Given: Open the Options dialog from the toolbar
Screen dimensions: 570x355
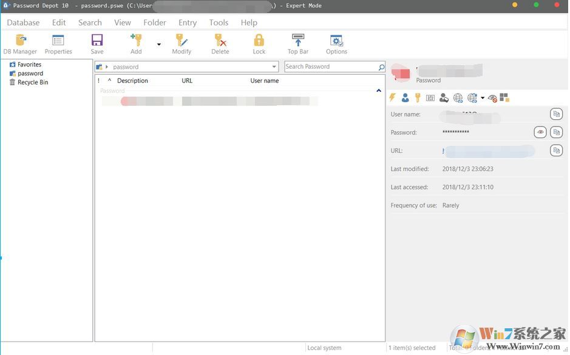Looking at the screenshot, I should (x=336, y=43).
